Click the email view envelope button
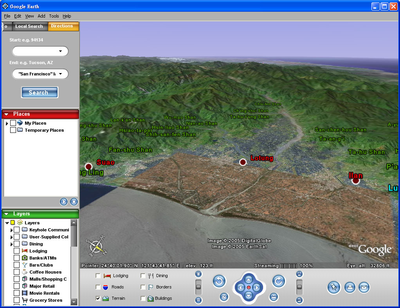Image resolution: width=400 pixels, height=308 pixels. [364, 287]
